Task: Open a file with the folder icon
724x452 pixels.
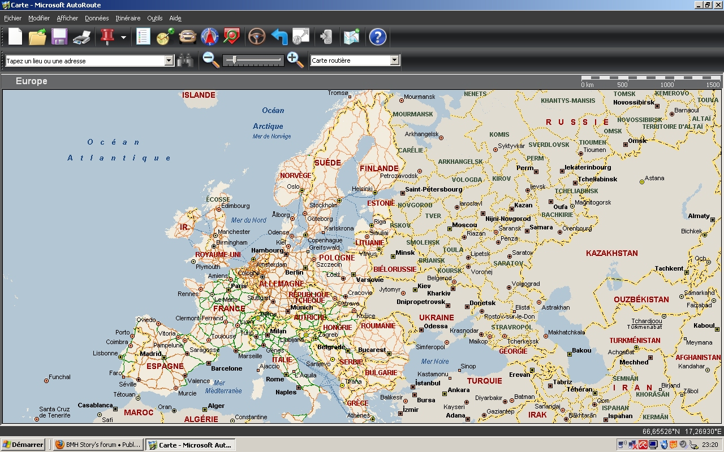Action: click(37, 37)
